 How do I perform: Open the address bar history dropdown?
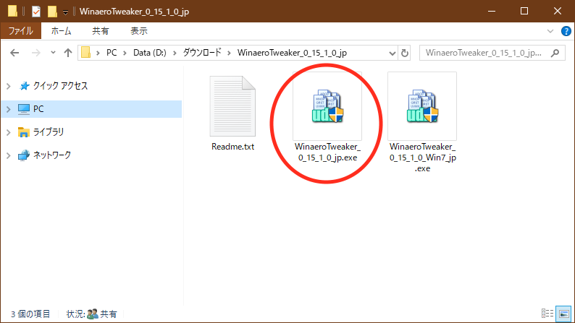(x=391, y=53)
